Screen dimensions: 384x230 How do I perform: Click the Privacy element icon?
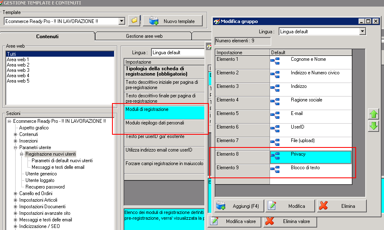click(275, 156)
